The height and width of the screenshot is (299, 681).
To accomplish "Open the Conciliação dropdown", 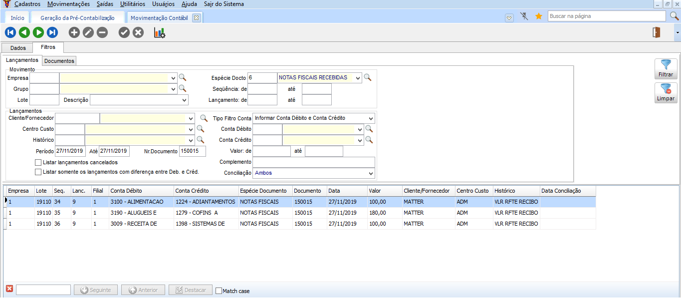I will 370,173.
